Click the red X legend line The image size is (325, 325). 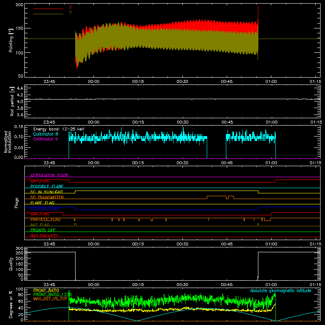pos(48,9)
